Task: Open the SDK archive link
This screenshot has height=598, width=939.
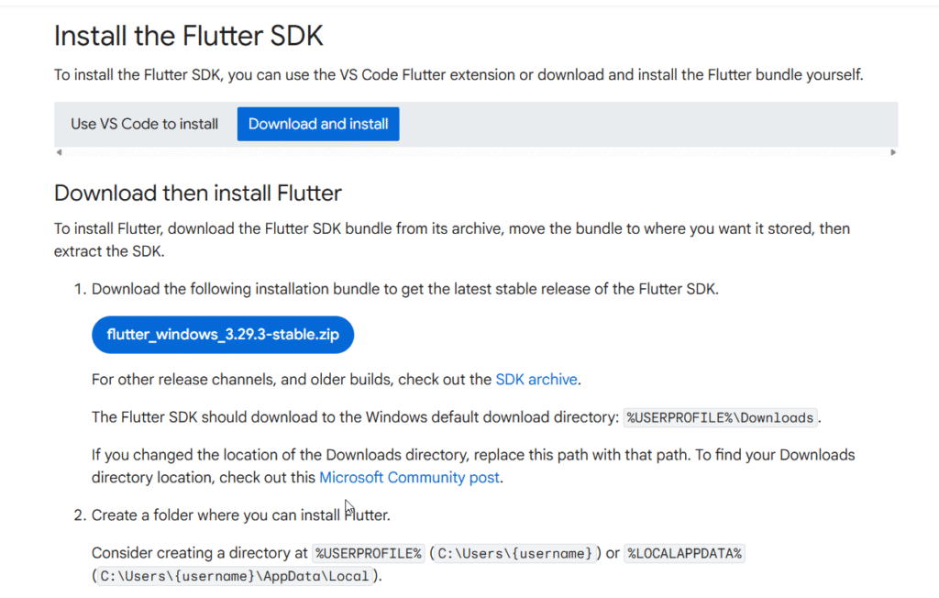Action: pyautogui.click(x=536, y=380)
